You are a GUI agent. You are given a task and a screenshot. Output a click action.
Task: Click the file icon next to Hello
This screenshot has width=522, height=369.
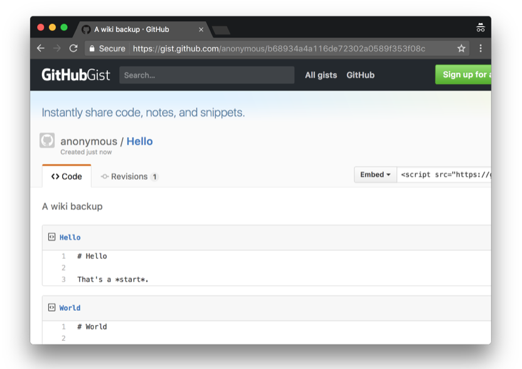(x=51, y=237)
